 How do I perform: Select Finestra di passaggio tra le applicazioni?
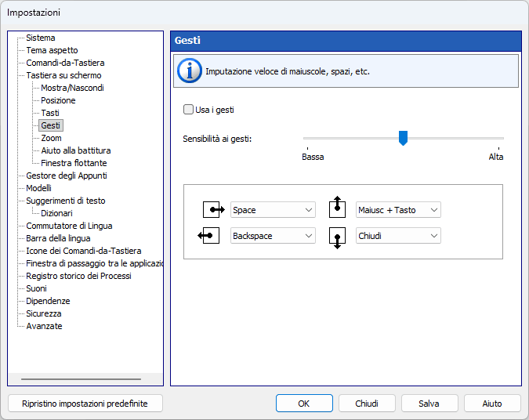point(95,263)
